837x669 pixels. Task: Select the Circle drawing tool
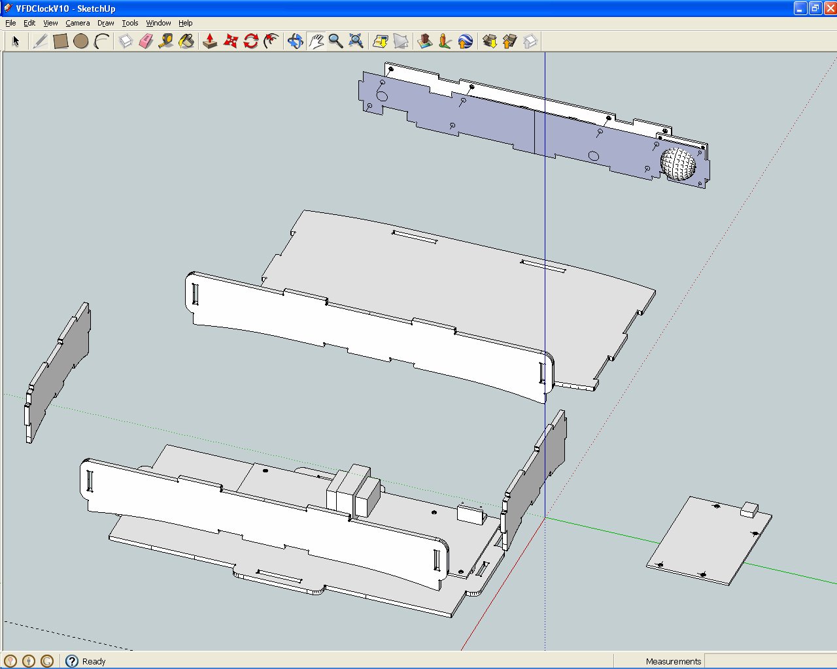coord(81,41)
